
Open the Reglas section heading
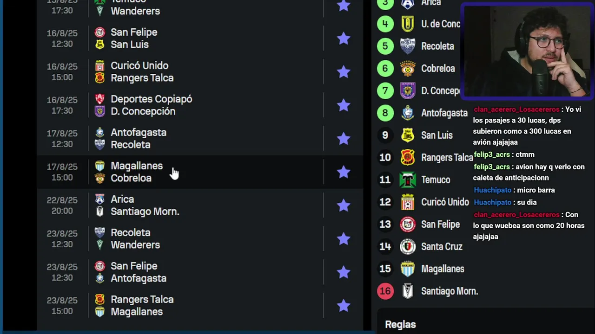pyautogui.click(x=400, y=325)
